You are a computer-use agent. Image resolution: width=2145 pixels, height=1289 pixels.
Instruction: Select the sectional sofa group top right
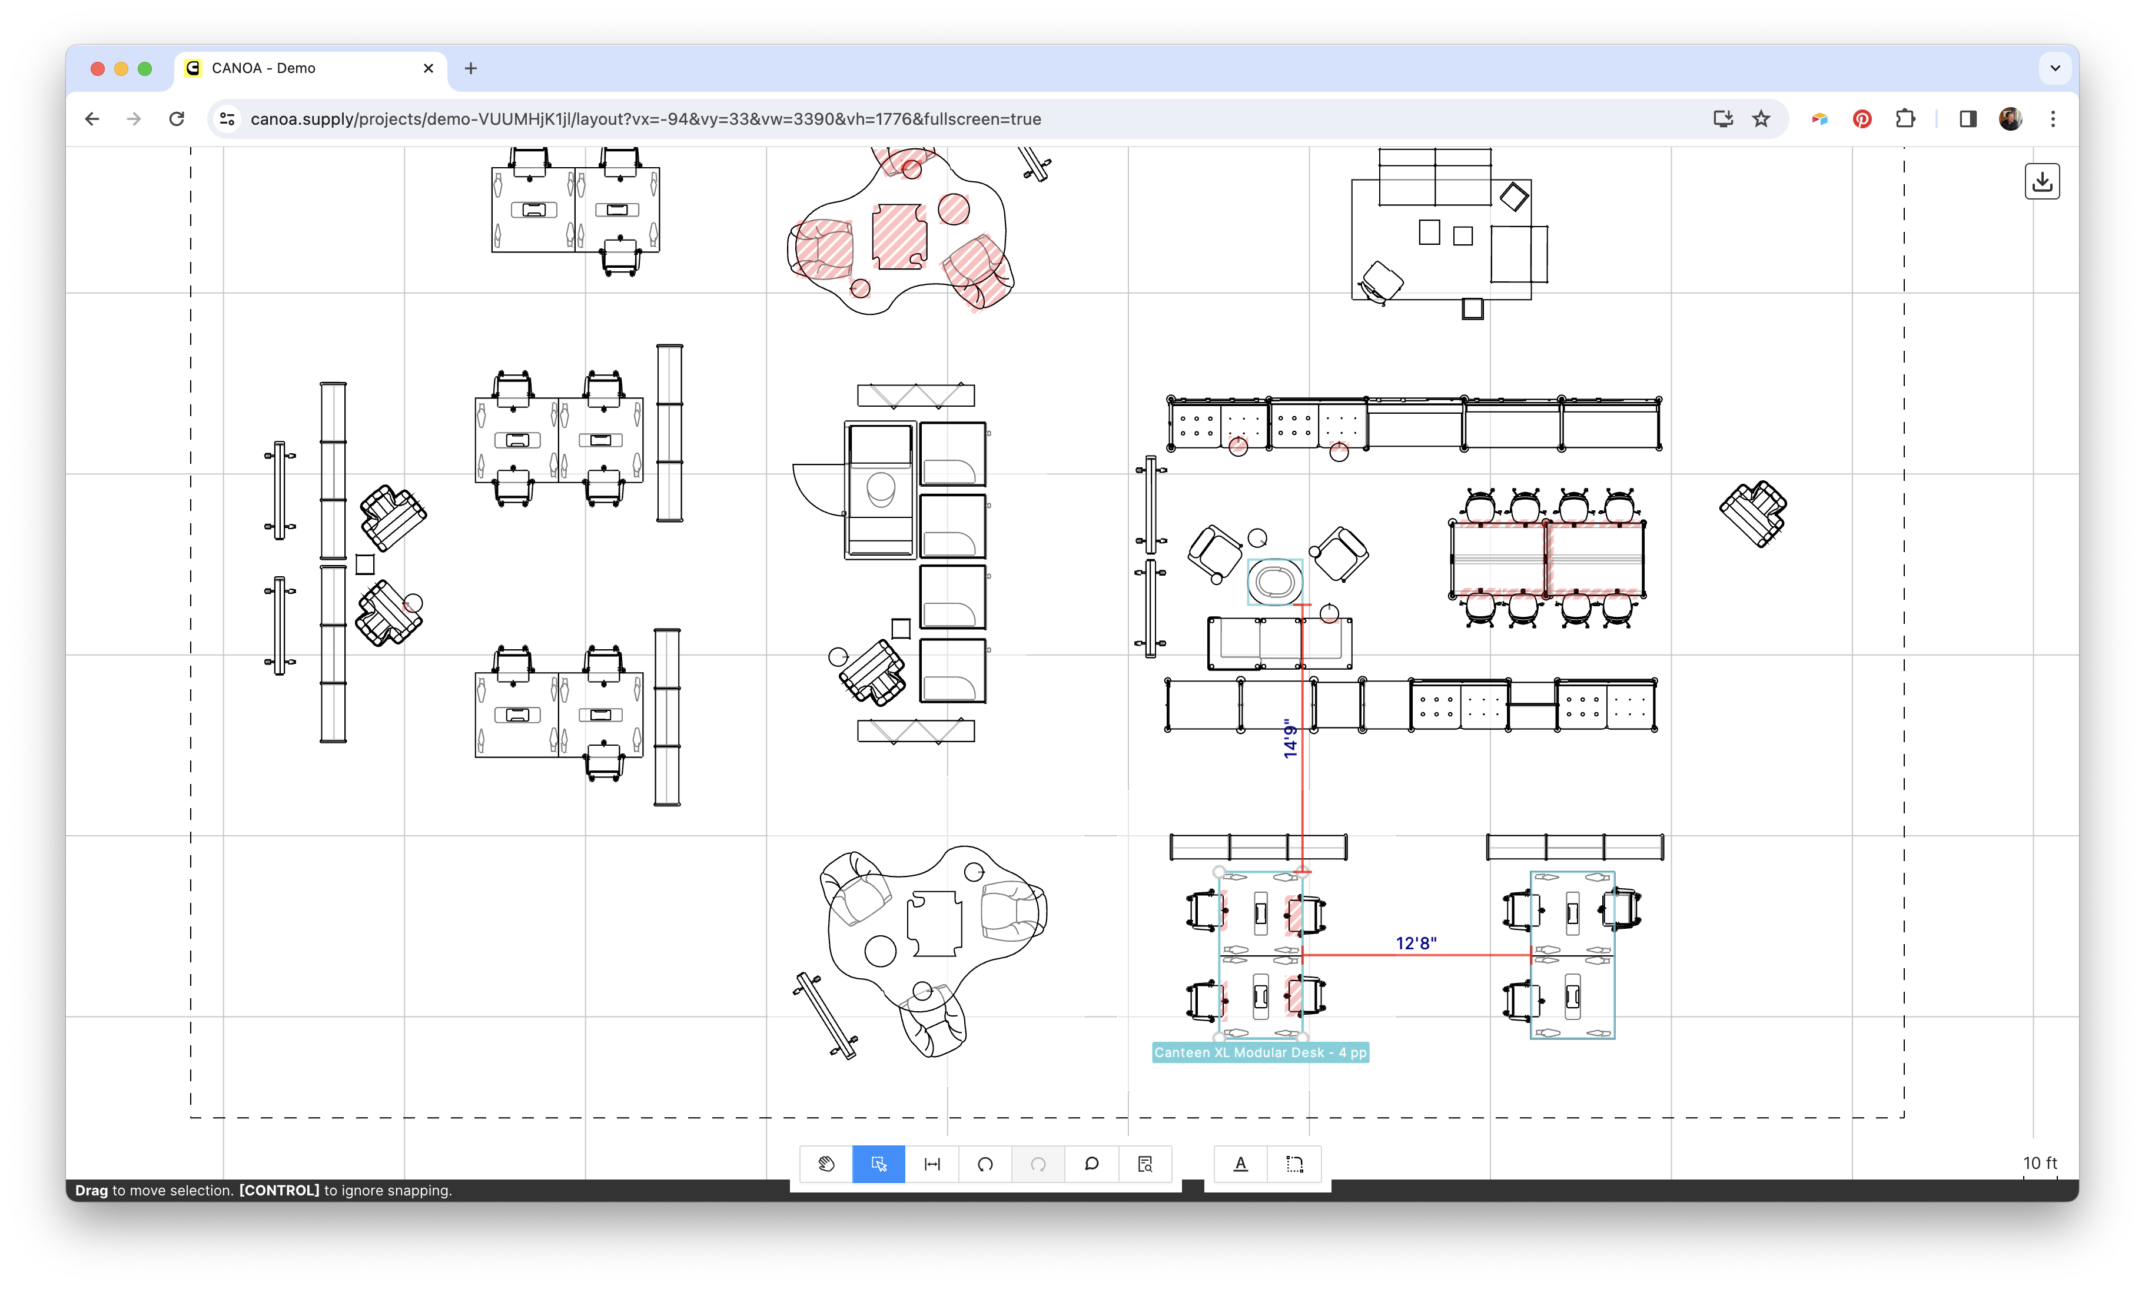tap(1449, 232)
